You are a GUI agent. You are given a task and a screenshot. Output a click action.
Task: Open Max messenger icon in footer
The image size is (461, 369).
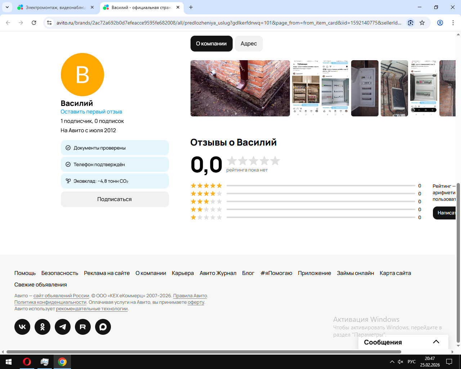coord(103,327)
